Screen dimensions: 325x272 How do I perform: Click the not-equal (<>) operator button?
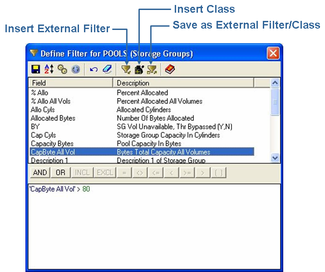point(140,173)
